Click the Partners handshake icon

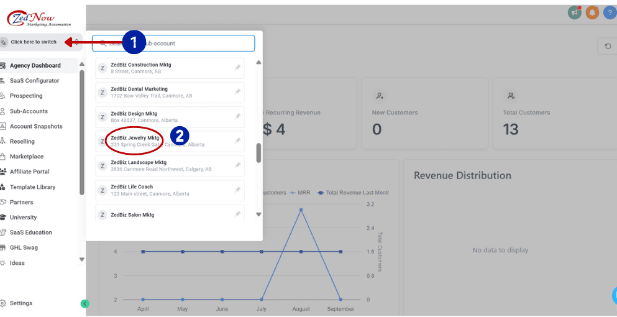point(2,202)
